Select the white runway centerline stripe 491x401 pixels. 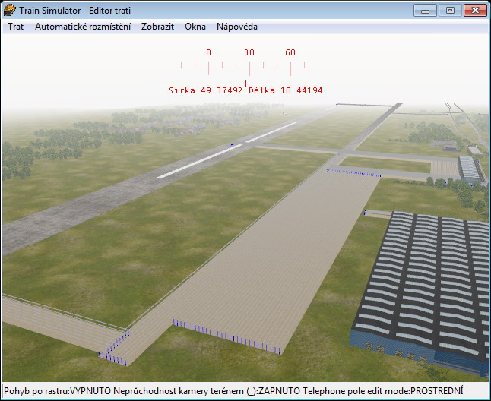pos(201,161)
